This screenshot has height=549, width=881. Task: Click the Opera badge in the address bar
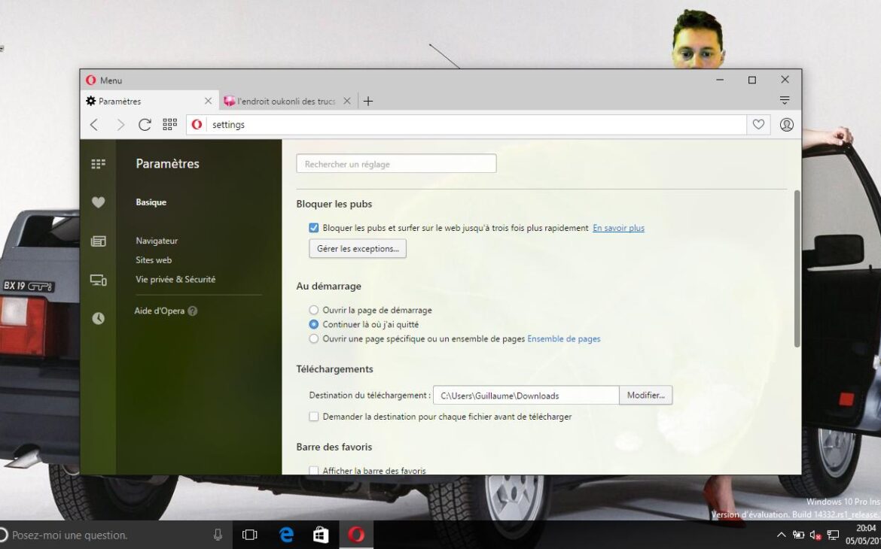[x=197, y=125]
